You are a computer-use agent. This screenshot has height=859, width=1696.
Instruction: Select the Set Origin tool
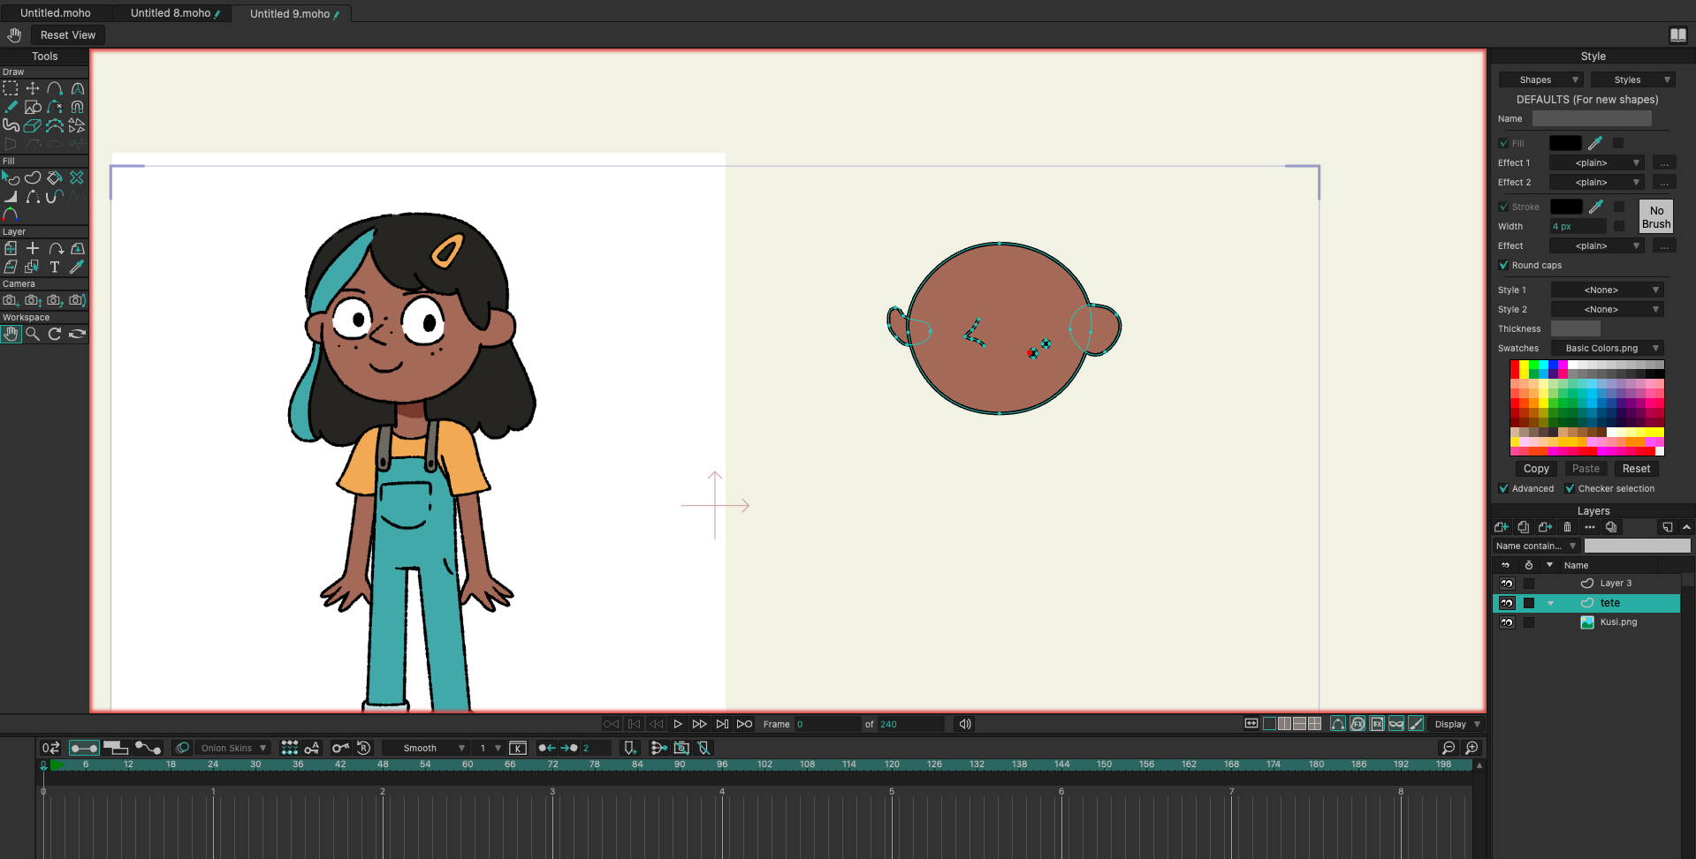tap(33, 248)
